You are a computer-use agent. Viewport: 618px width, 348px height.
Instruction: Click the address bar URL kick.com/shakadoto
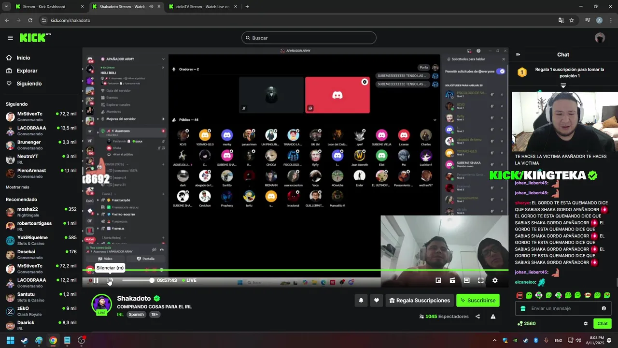70,20
